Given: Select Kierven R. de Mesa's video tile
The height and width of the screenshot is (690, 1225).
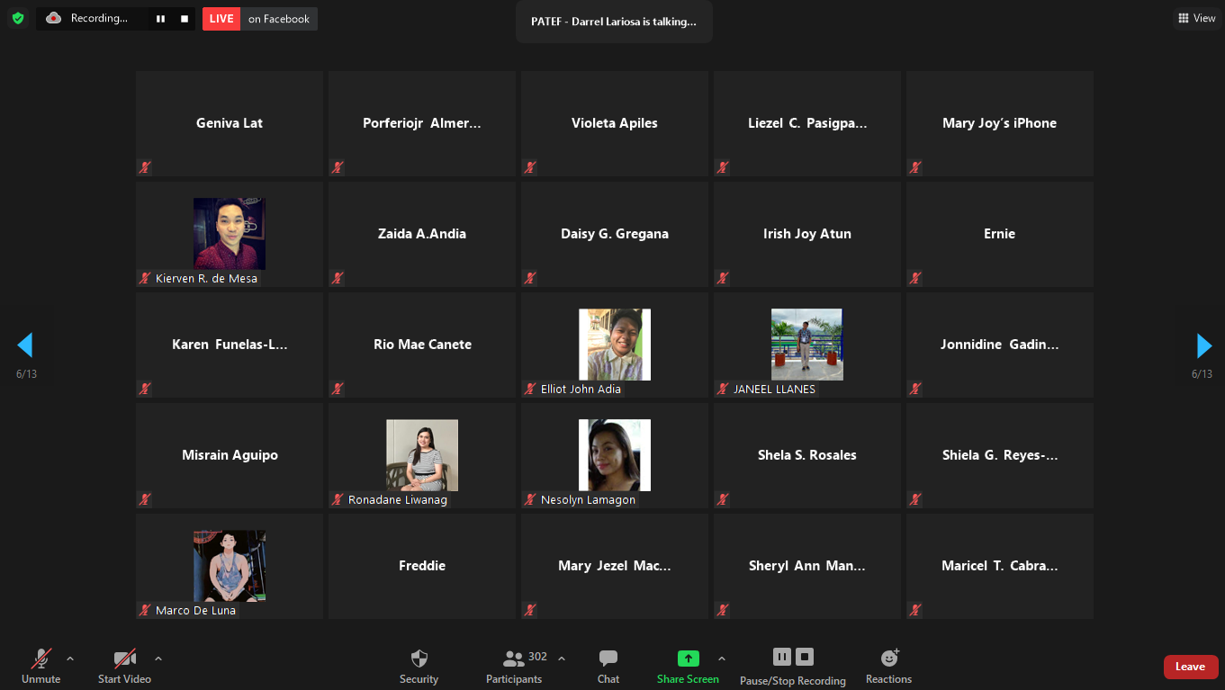Looking at the screenshot, I should (x=230, y=234).
